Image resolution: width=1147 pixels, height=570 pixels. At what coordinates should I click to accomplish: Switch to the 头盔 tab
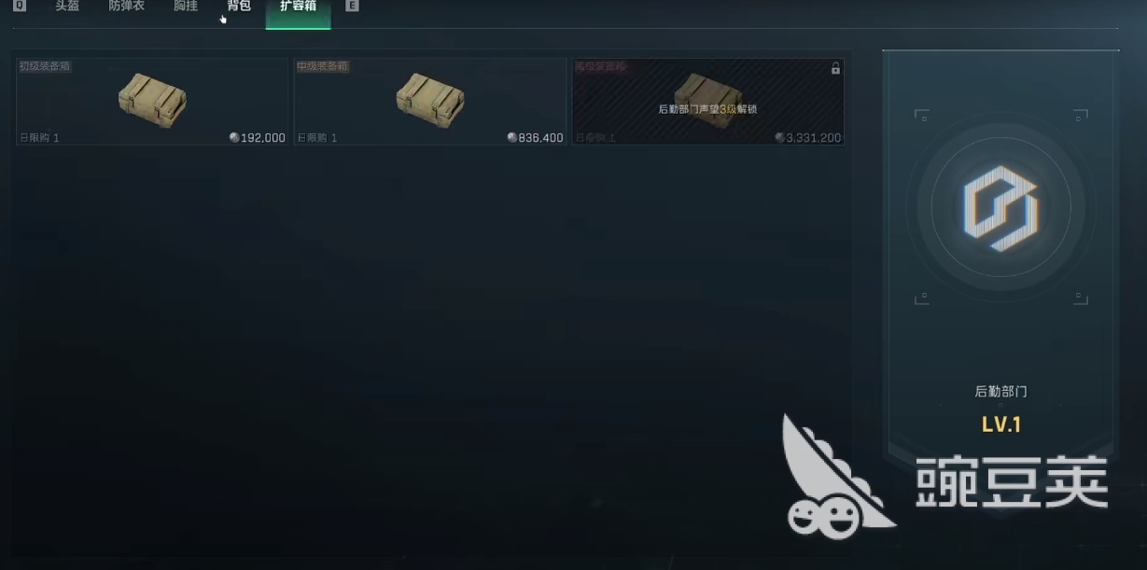point(67,6)
